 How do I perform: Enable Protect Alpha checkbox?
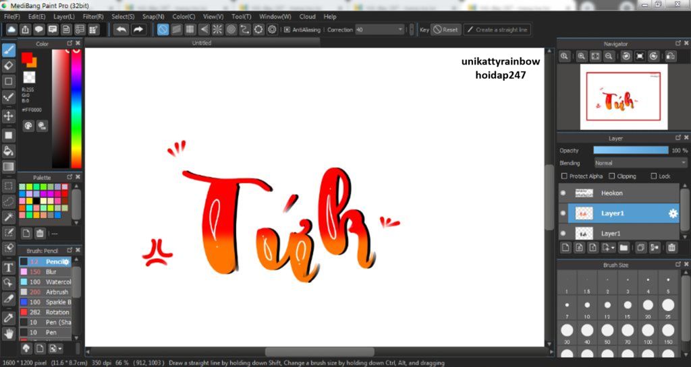click(x=564, y=176)
